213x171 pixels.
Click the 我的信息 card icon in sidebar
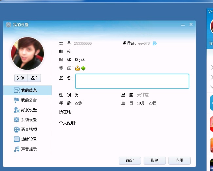[17, 90]
